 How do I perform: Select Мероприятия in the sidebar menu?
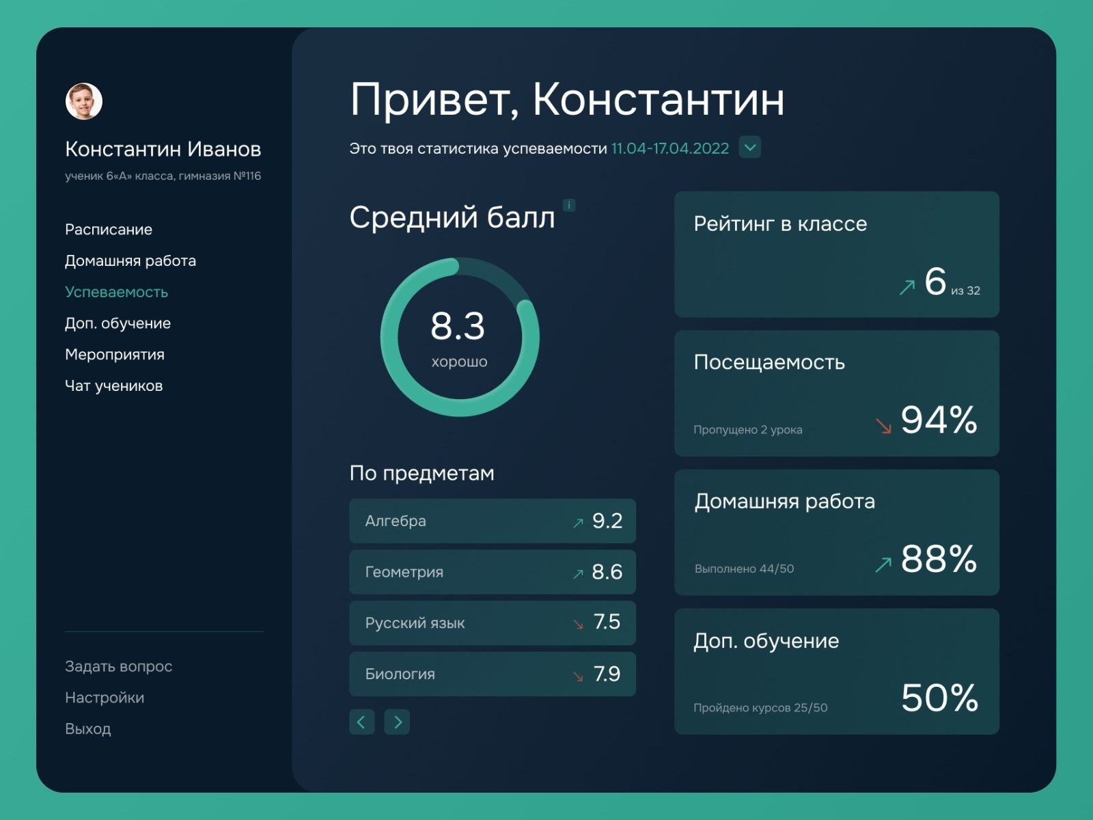[113, 354]
